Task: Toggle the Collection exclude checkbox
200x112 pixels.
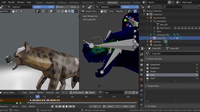Action: (x=147, y=14)
